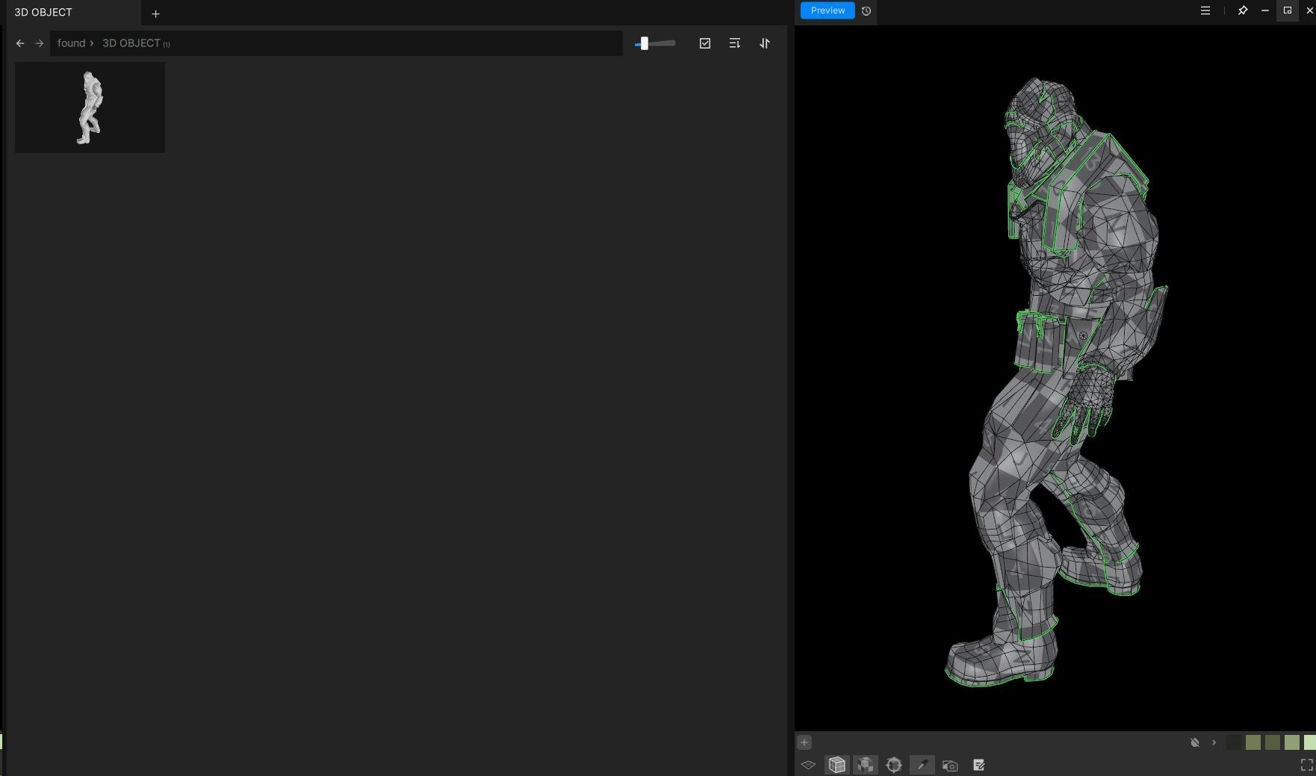Click the 'found' breadcrumb
This screenshot has width=1316, height=776.
[x=71, y=43]
